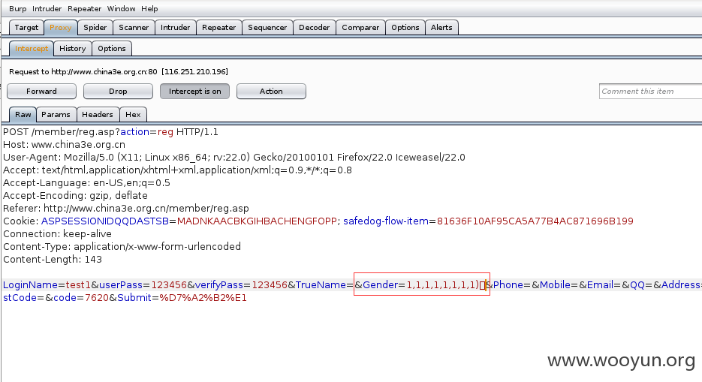This screenshot has width=702, height=382.
Task: Open the Burp menu
Action: point(17,8)
